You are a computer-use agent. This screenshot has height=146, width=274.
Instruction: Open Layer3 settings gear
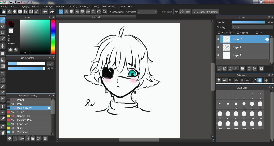pyautogui.click(x=267, y=39)
